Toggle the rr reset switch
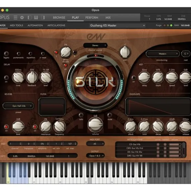191x191 pixels. [x=43, y=54]
